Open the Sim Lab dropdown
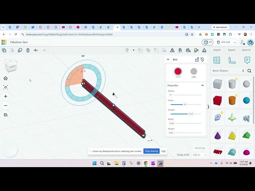 click(226, 43)
